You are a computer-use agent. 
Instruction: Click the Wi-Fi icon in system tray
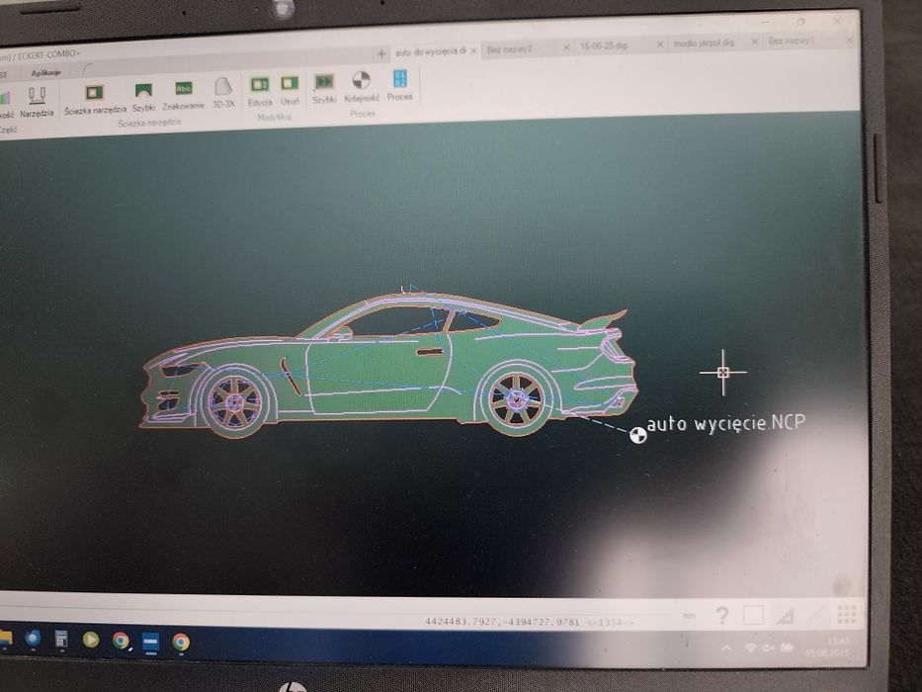(x=750, y=648)
